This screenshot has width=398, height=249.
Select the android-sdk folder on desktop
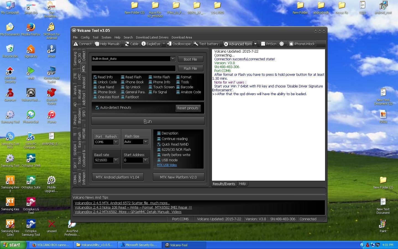pyautogui.click(x=321, y=7)
